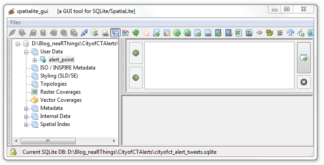324x165 pixels.
Task: Expand the Metadata tree node
Action: tap(26, 109)
